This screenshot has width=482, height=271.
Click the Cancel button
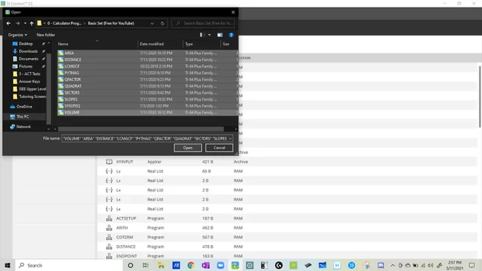(219, 148)
